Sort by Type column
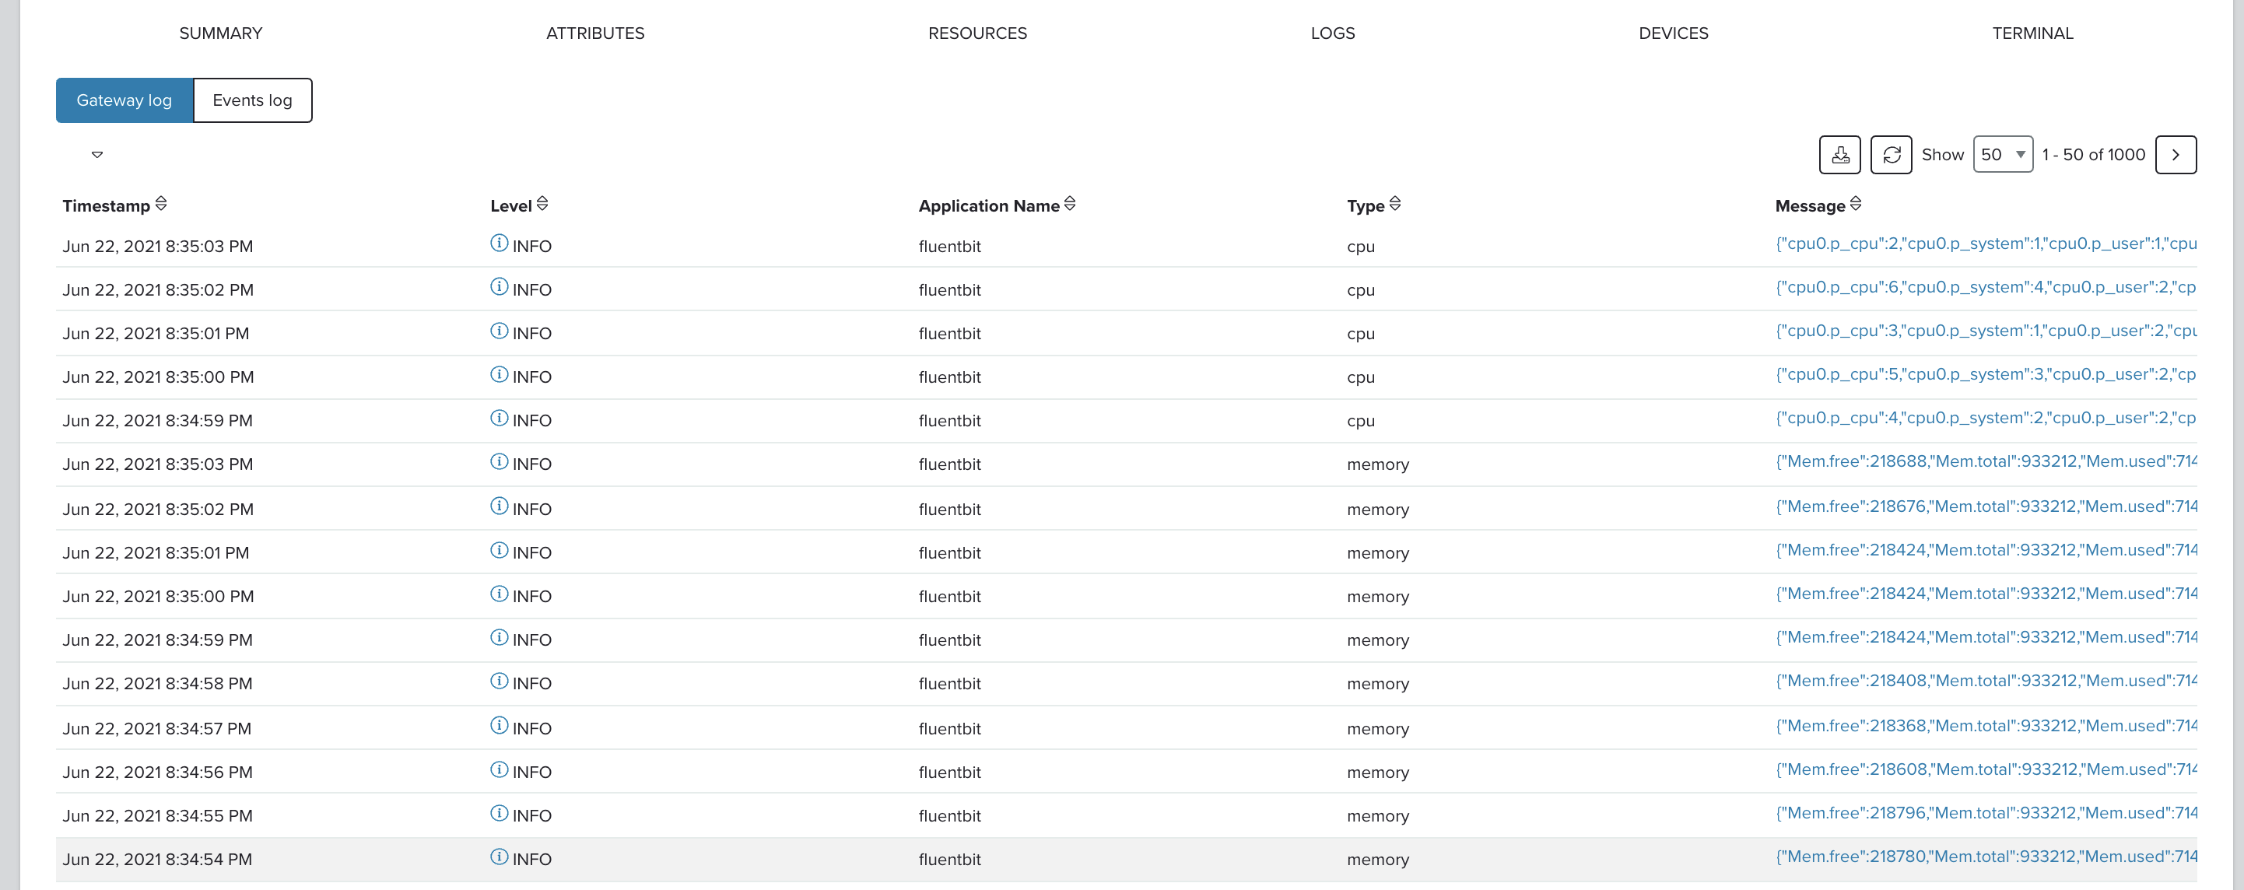The height and width of the screenshot is (890, 2244). tap(1394, 204)
